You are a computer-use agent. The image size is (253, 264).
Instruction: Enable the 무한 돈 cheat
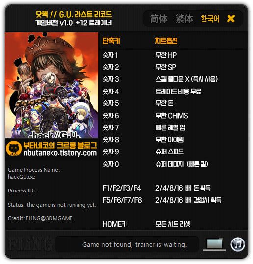pos(165,103)
